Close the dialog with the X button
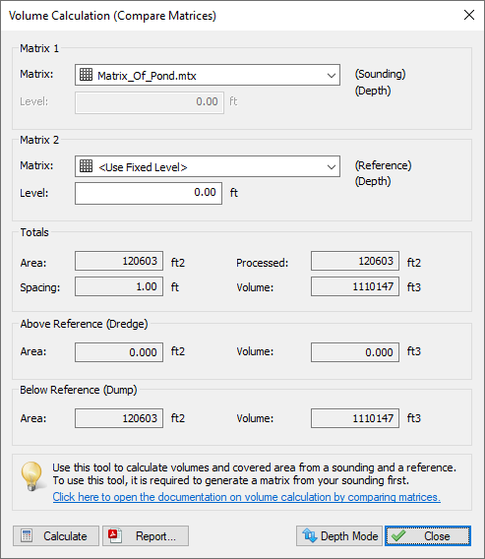The width and height of the screenshot is (485, 559). click(x=469, y=15)
